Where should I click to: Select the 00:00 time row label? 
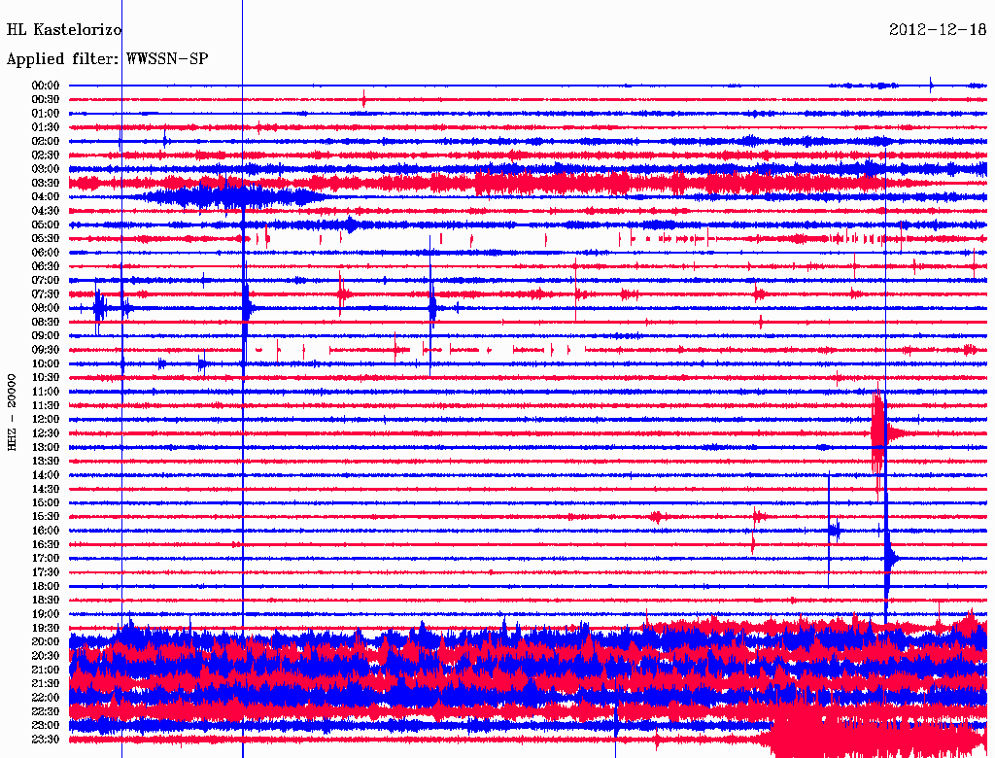coord(46,86)
